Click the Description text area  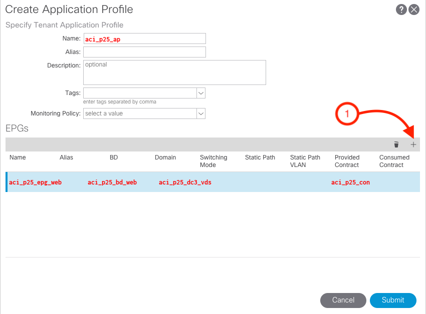click(174, 72)
